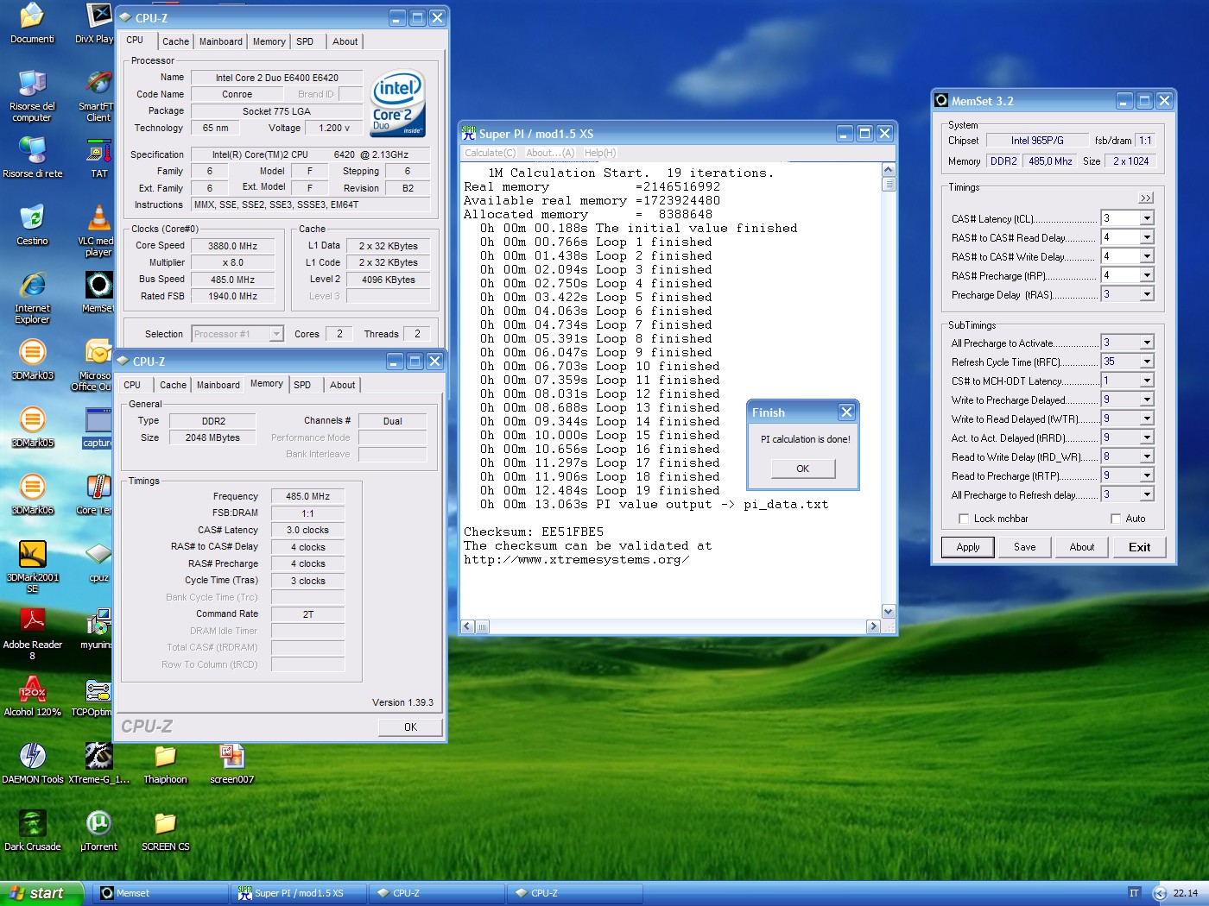This screenshot has height=906, width=1209.
Task: Click OK in lower CPU-Z window
Action: (410, 727)
